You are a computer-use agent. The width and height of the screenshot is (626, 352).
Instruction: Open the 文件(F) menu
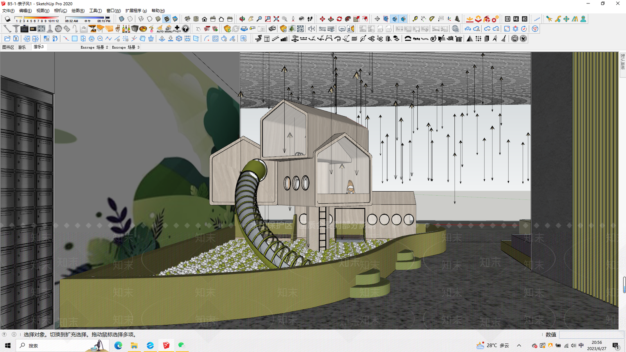[8, 11]
